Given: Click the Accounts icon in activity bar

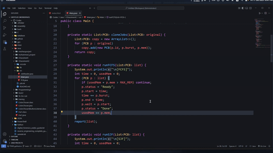Looking at the screenshot, I should pyautogui.click(x=4, y=134).
